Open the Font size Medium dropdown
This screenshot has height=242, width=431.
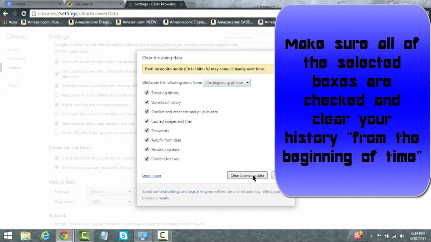pos(110,192)
